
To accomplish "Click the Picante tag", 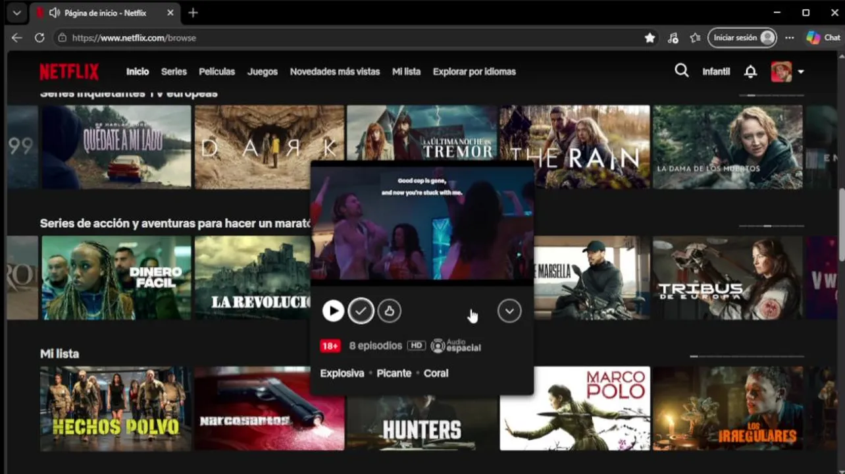I will 394,373.
